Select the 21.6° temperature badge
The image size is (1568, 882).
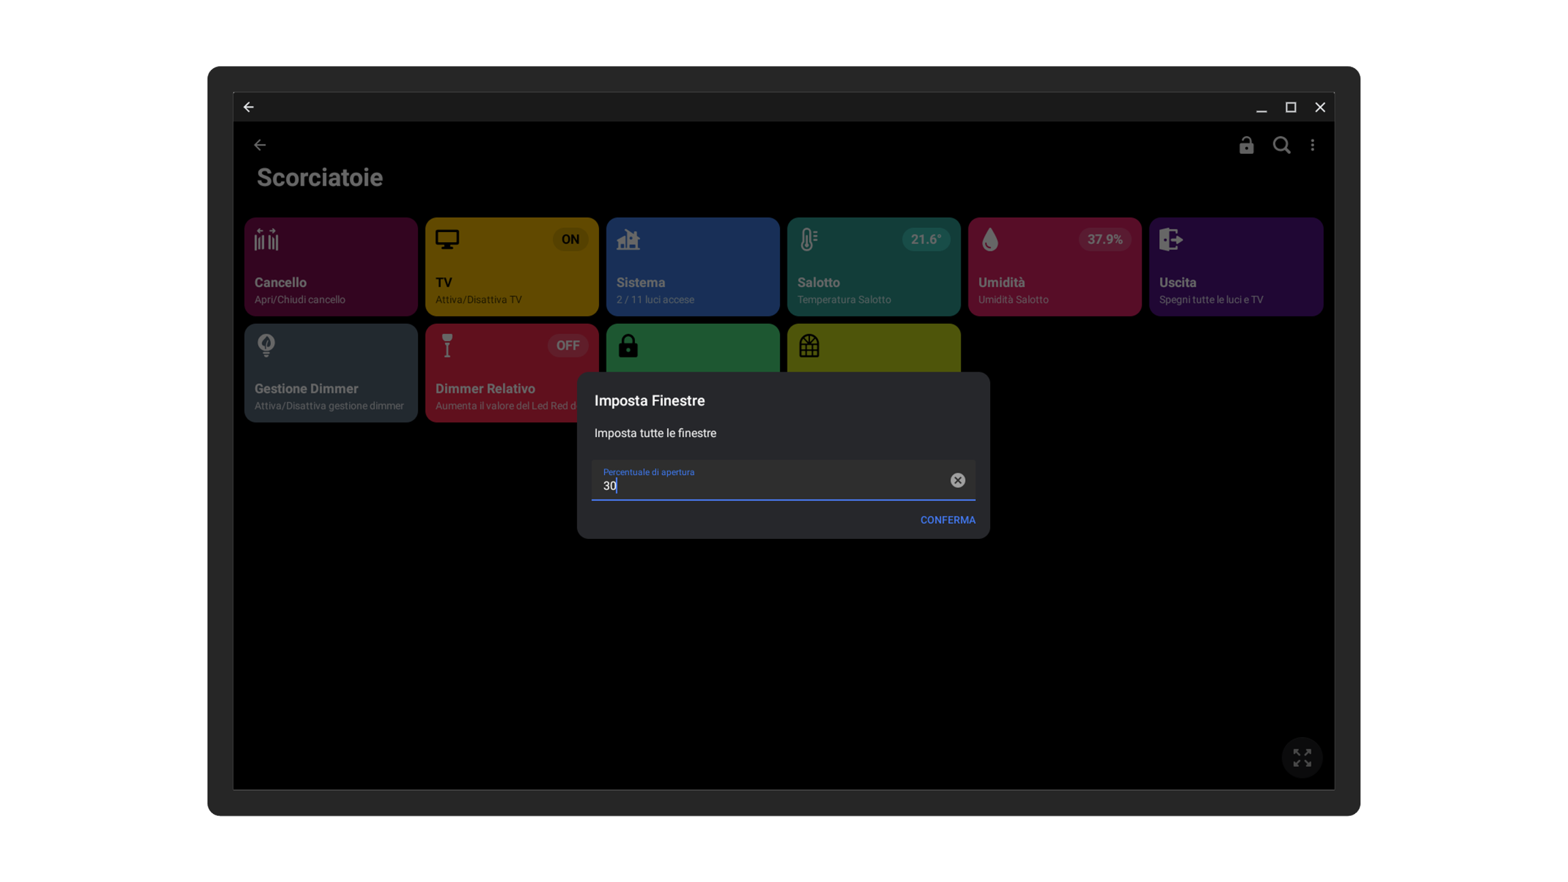tap(926, 240)
